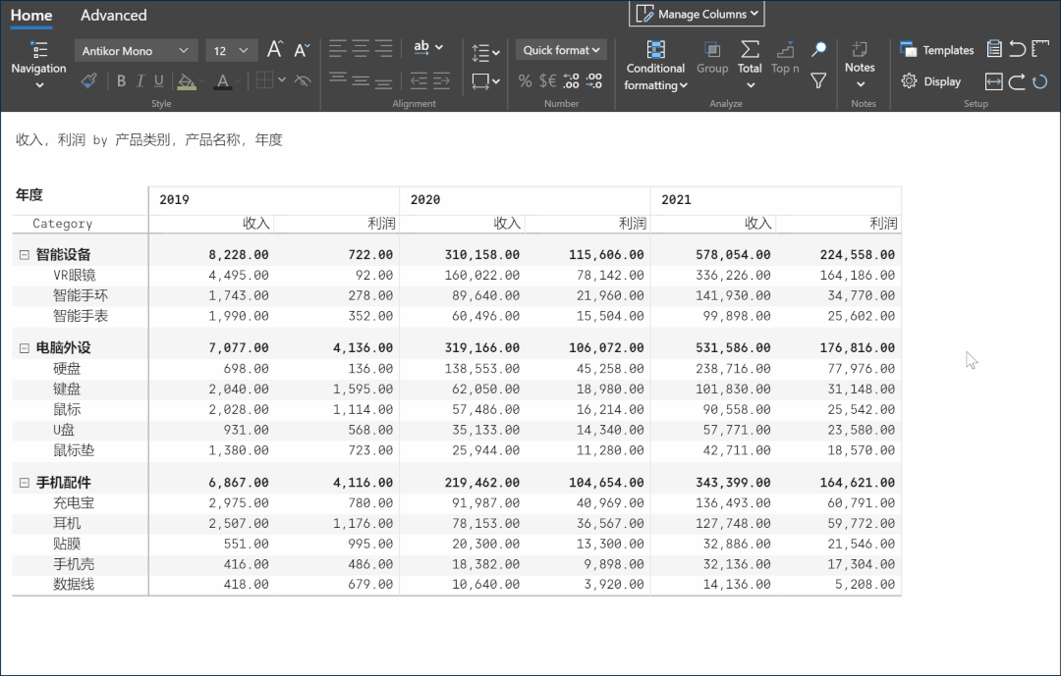Click the filter funnel icon
The image size is (1061, 676).
click(818, 81)
